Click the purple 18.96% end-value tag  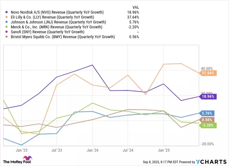pos(209,96)
